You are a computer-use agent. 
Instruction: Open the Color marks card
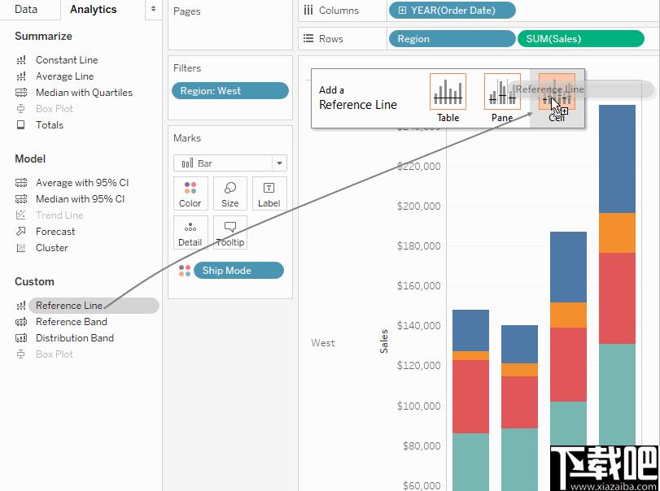190,193
